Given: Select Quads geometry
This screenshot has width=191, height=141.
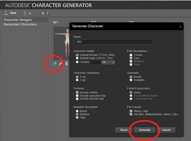Looking at the screenshot, I should click(131, 77).
